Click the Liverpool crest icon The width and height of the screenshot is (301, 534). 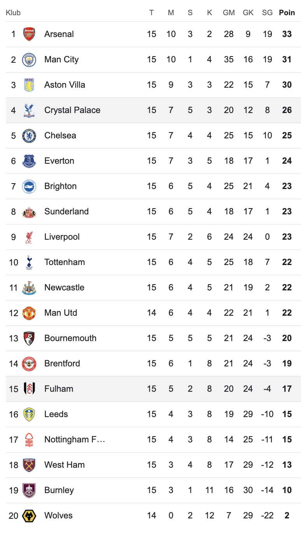29,237
